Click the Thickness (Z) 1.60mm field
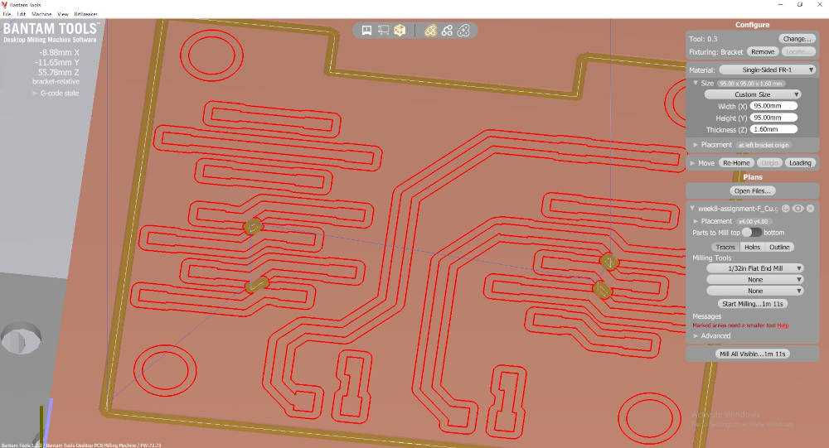Viewport: 829px width, 448px height. tap(773, 129)
